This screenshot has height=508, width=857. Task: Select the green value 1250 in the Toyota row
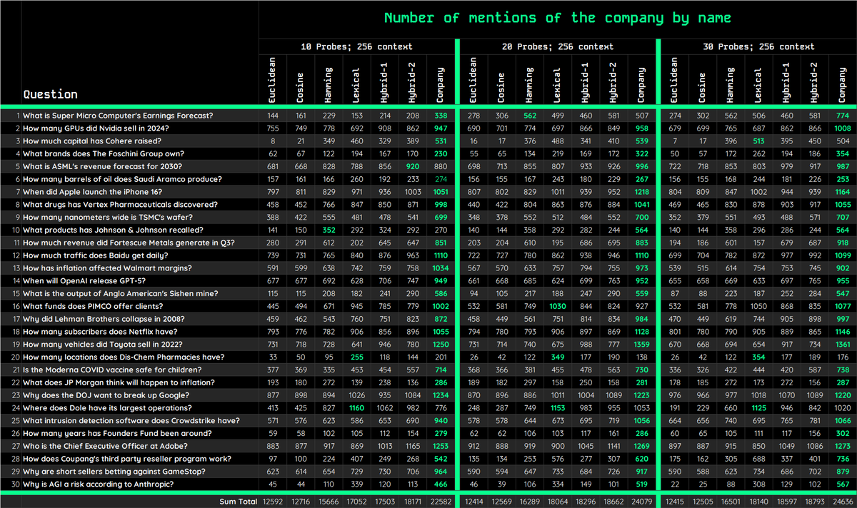pyautogui.click(x=441, y=344)
